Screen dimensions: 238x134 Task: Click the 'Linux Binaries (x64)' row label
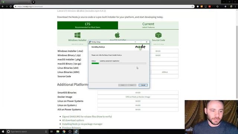point(68,68)
